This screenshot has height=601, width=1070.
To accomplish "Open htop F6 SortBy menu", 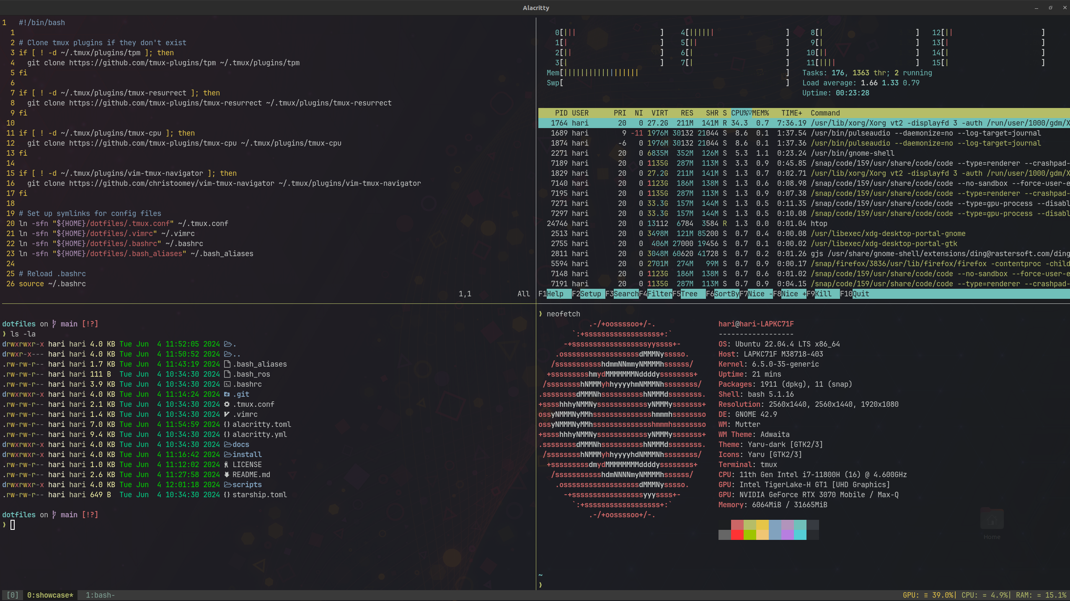I will 723,294.
